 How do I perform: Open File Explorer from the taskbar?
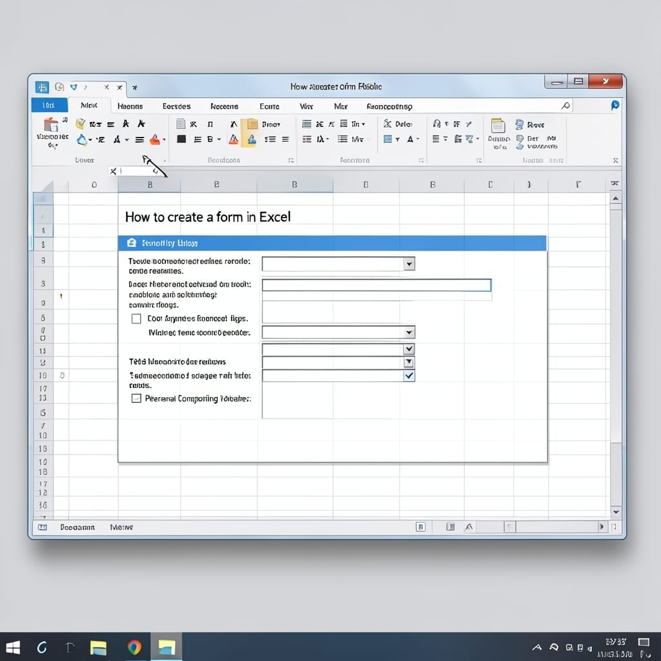[x=98, y=647]
